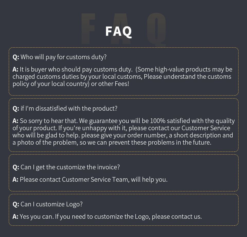The width and height of the screenshot is (247, 237).
Task: Select the question 'Can I customize Logo?'
Action: [48, 204]
